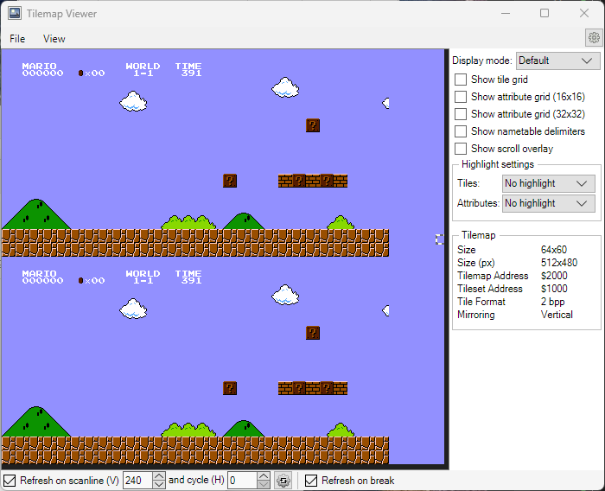
Task: Enable Show nametable delimiters
Action: tap(461, 131)
